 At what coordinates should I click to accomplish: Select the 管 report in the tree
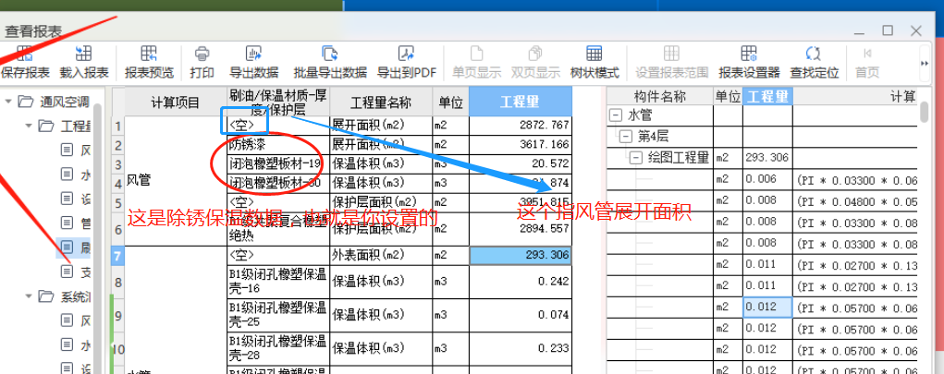76,223
